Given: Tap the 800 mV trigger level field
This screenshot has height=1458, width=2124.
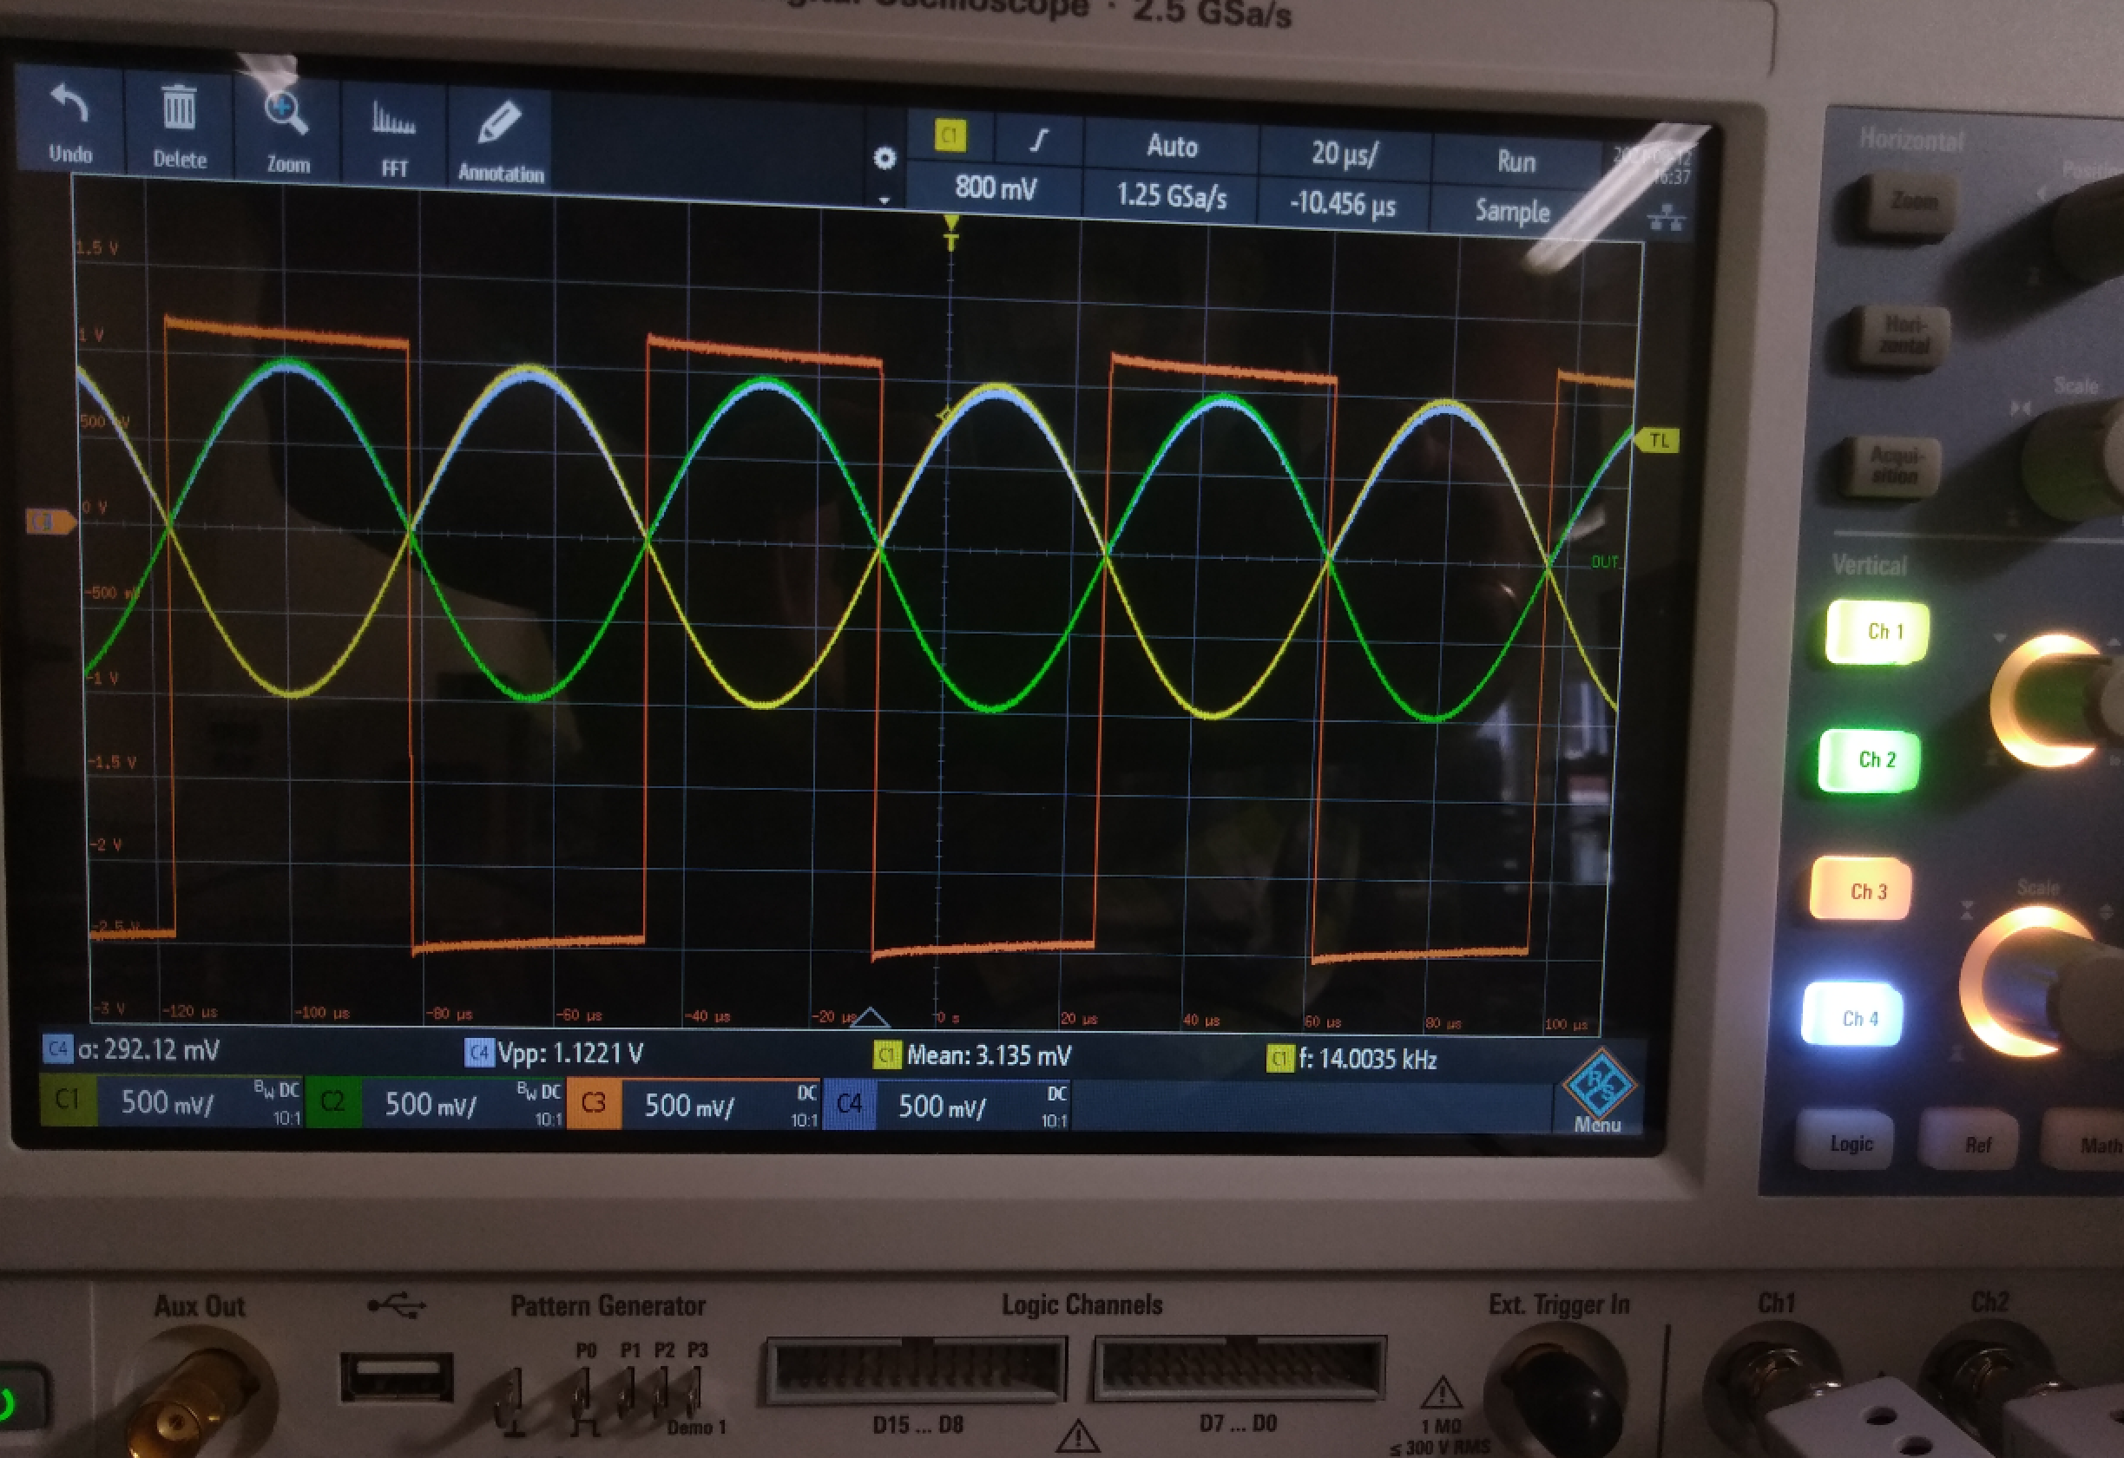Looking at the screenshot, I should point(996,188).
